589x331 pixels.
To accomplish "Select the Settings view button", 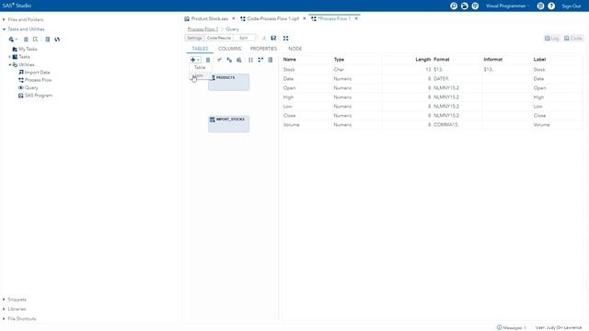I will pyautogui.click(x=194, y=38).
